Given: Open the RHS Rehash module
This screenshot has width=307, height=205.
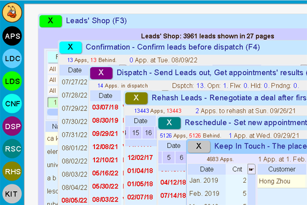Looking at the screenshot, I should coord(12,171).
